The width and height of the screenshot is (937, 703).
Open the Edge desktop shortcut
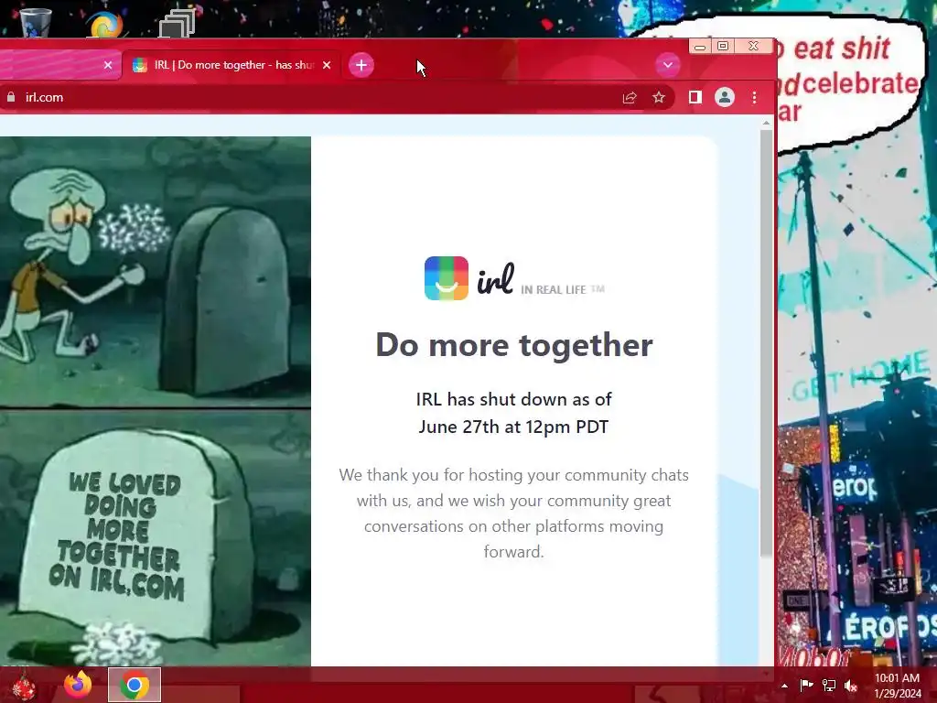105,23
